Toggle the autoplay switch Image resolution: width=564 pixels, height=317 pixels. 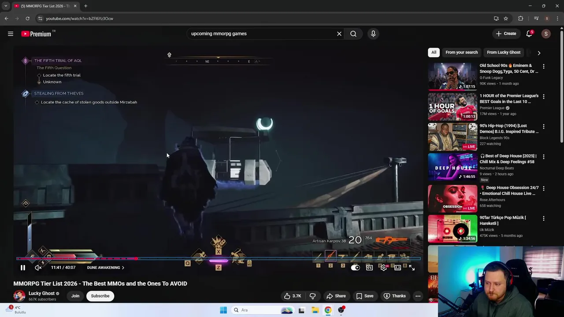pyautogui.click(x=355, y=268)
